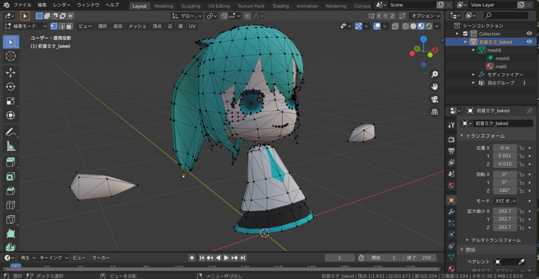This screenshot has width=539, height=279.
Task: Click the 位置 X value field
Action: pos(505,148)
